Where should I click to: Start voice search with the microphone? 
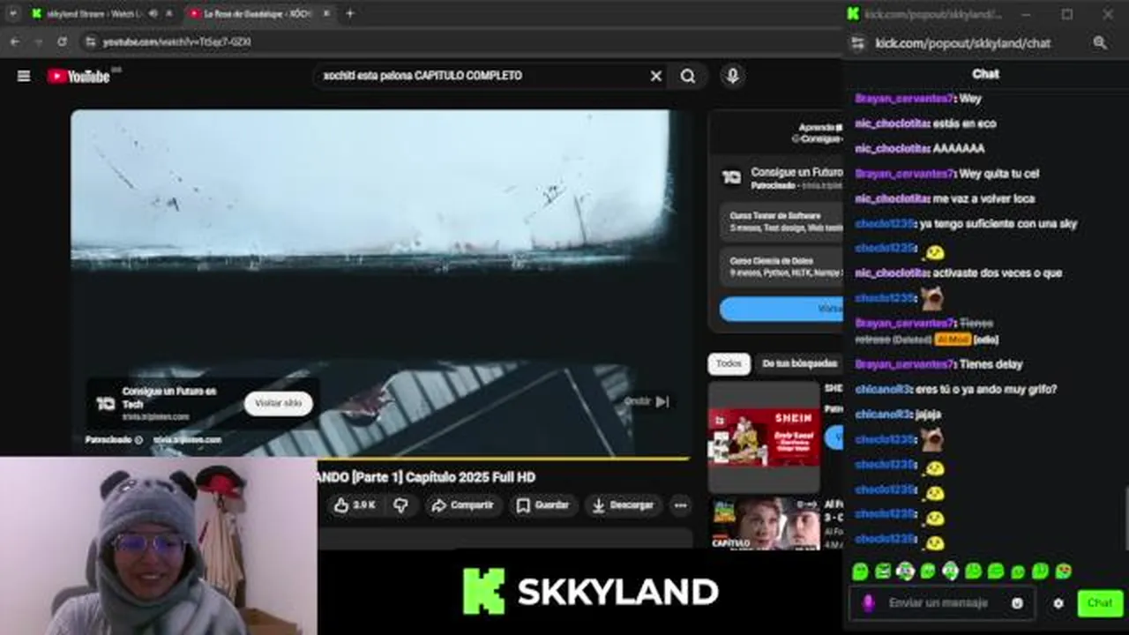[x=732, y=76]
